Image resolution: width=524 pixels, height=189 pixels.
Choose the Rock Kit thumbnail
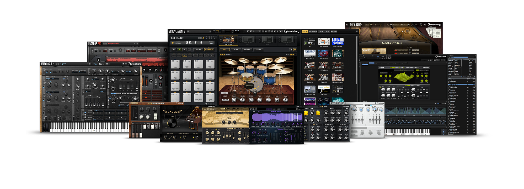(310, 65)
